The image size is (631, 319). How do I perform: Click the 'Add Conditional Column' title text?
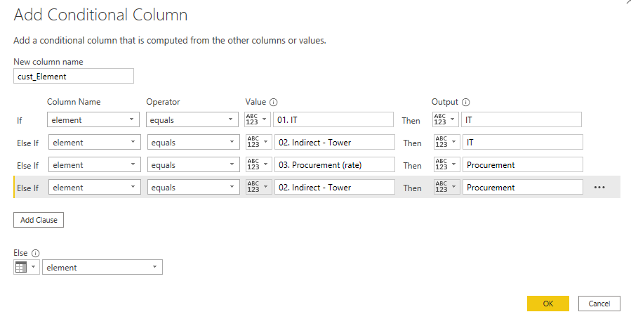point(100,15)
